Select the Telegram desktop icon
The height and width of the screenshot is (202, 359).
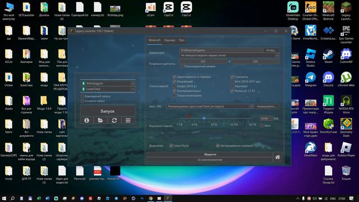click(x=310, y=79)
